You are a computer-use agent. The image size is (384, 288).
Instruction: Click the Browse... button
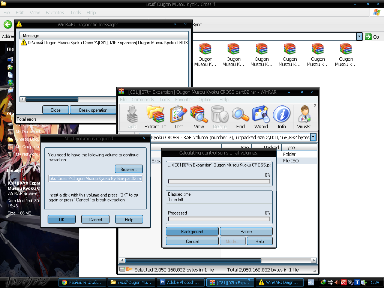pyautogui.click(x=129, y=169)
